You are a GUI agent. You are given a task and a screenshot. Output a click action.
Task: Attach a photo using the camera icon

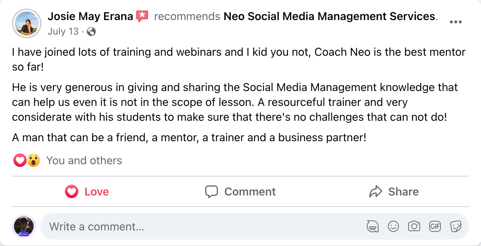tap(414, 226)
